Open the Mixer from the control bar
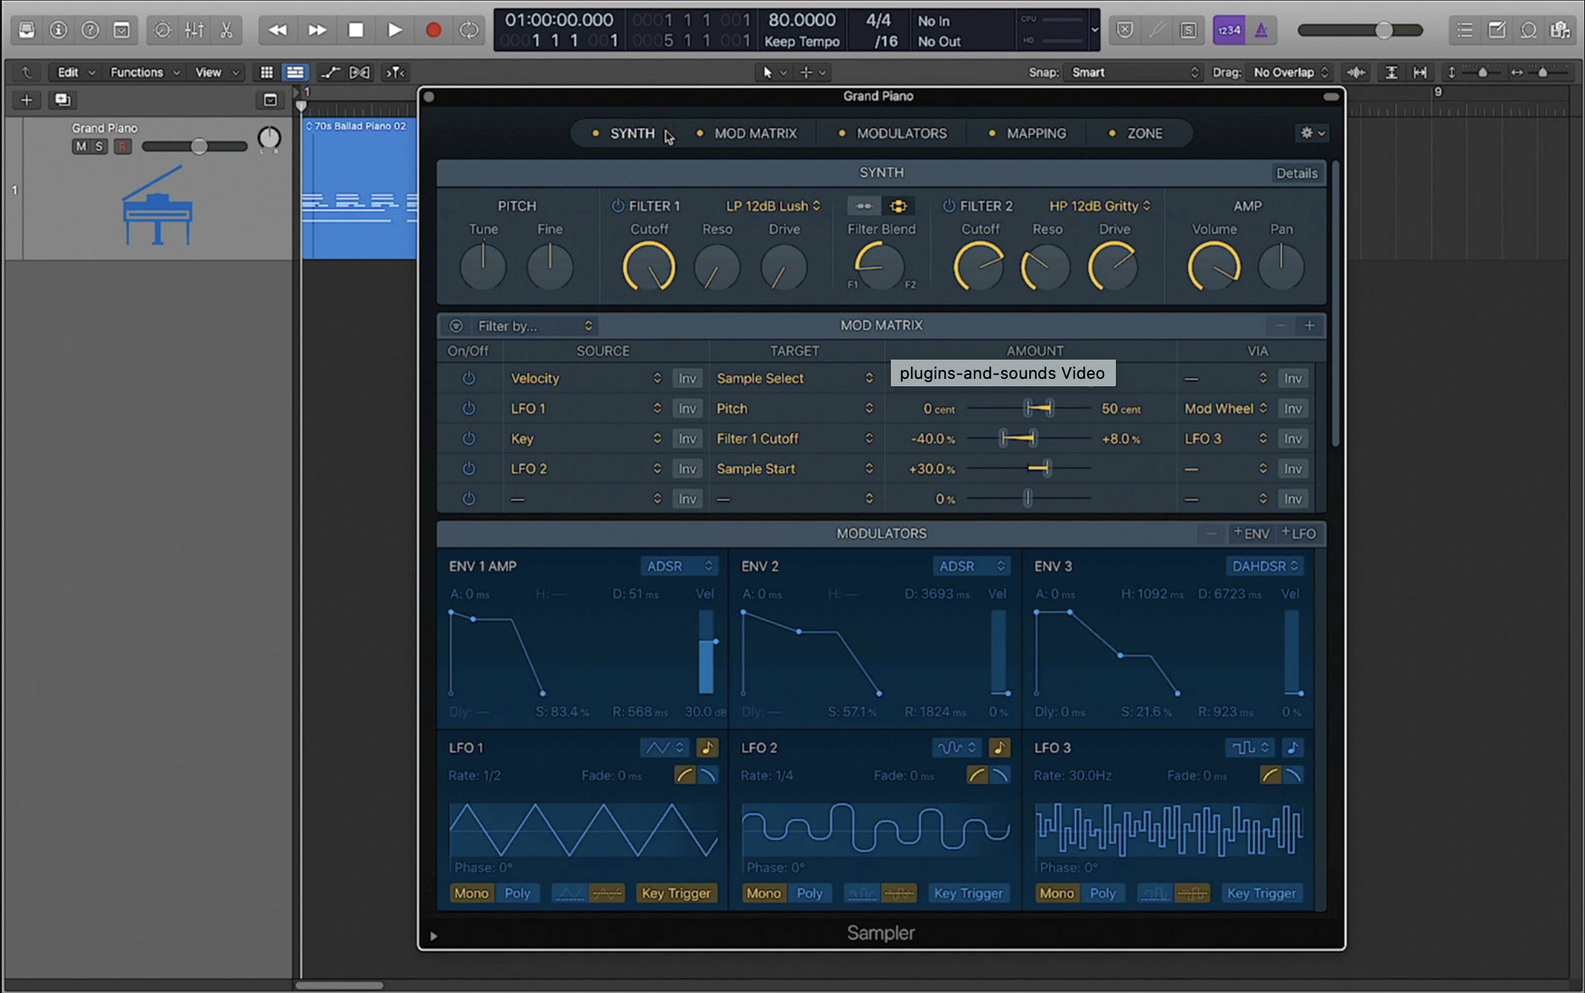Screen dimensions: 1585x993 [195, 30]
